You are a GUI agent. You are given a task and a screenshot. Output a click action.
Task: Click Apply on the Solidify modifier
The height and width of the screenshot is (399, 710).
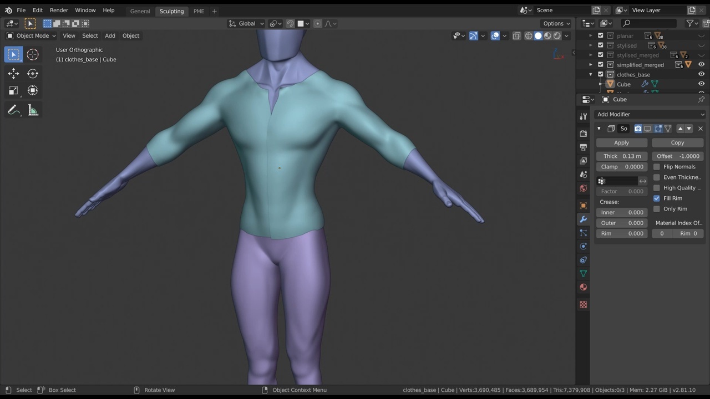point(621,142)
